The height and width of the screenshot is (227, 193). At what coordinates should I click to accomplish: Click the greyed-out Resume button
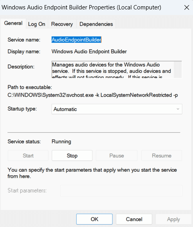[x=162, y=156]
